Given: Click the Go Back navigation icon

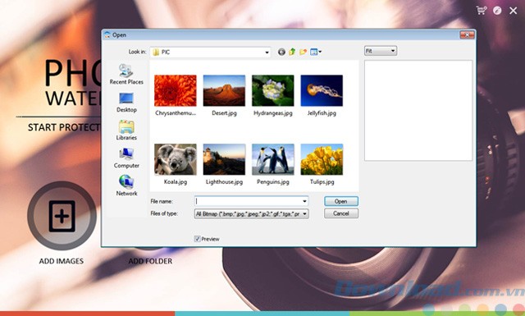Looking at the screenshot, I should [281, 52].
